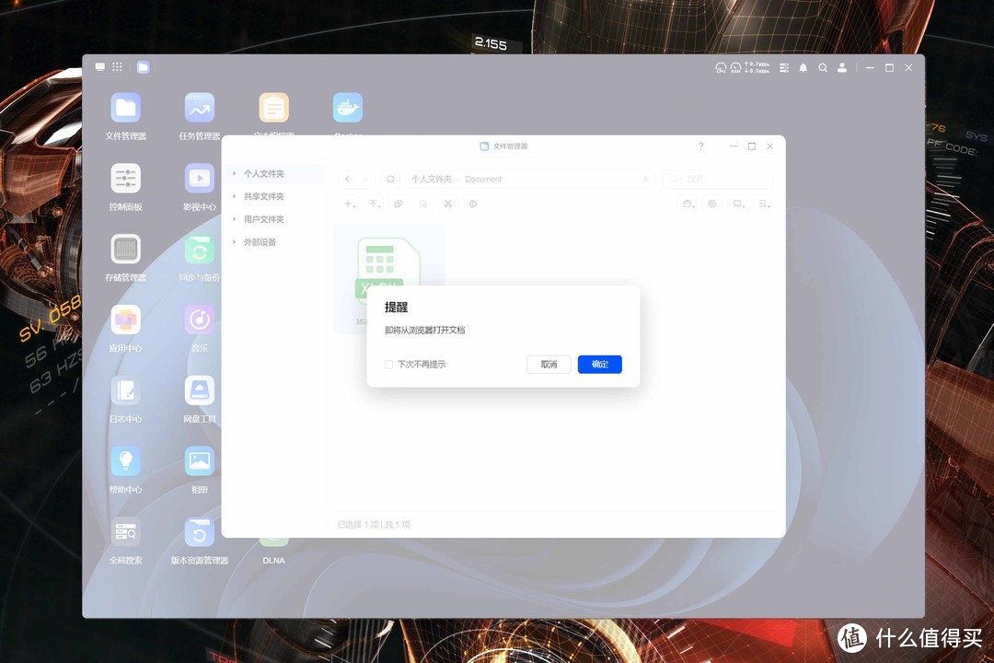Favorite the current path with the star
This screenshot has width=994, height=663.
[x=645, y=179]
